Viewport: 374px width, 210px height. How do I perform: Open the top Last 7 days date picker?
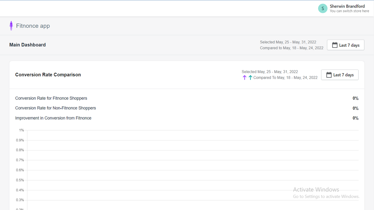[x=346, y=45]
